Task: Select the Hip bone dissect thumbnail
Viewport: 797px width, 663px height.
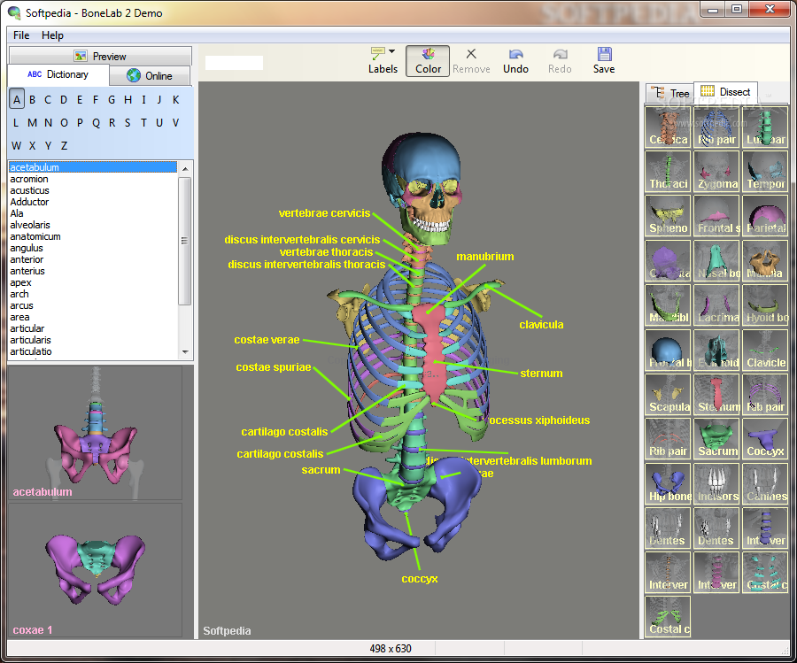Action: 669,483
